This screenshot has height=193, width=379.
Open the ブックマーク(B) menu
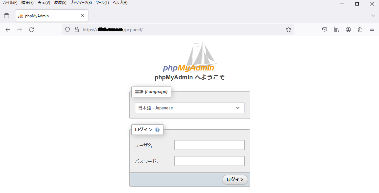click(81, 3)
